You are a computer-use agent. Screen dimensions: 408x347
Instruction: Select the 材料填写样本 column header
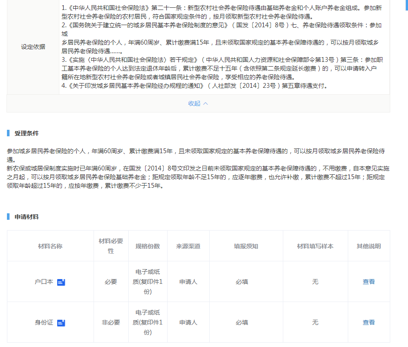(315, 246)
